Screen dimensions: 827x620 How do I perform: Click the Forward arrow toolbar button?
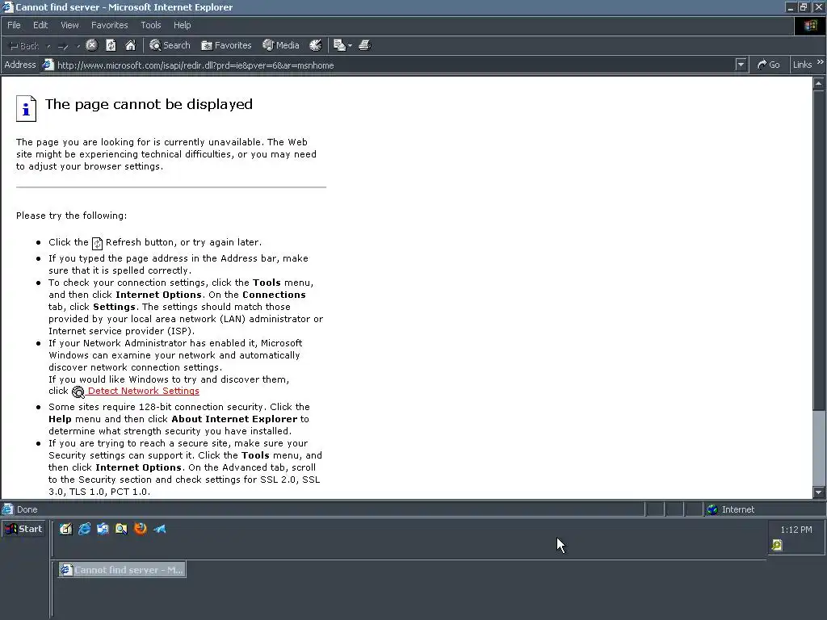tap(63, 46)
